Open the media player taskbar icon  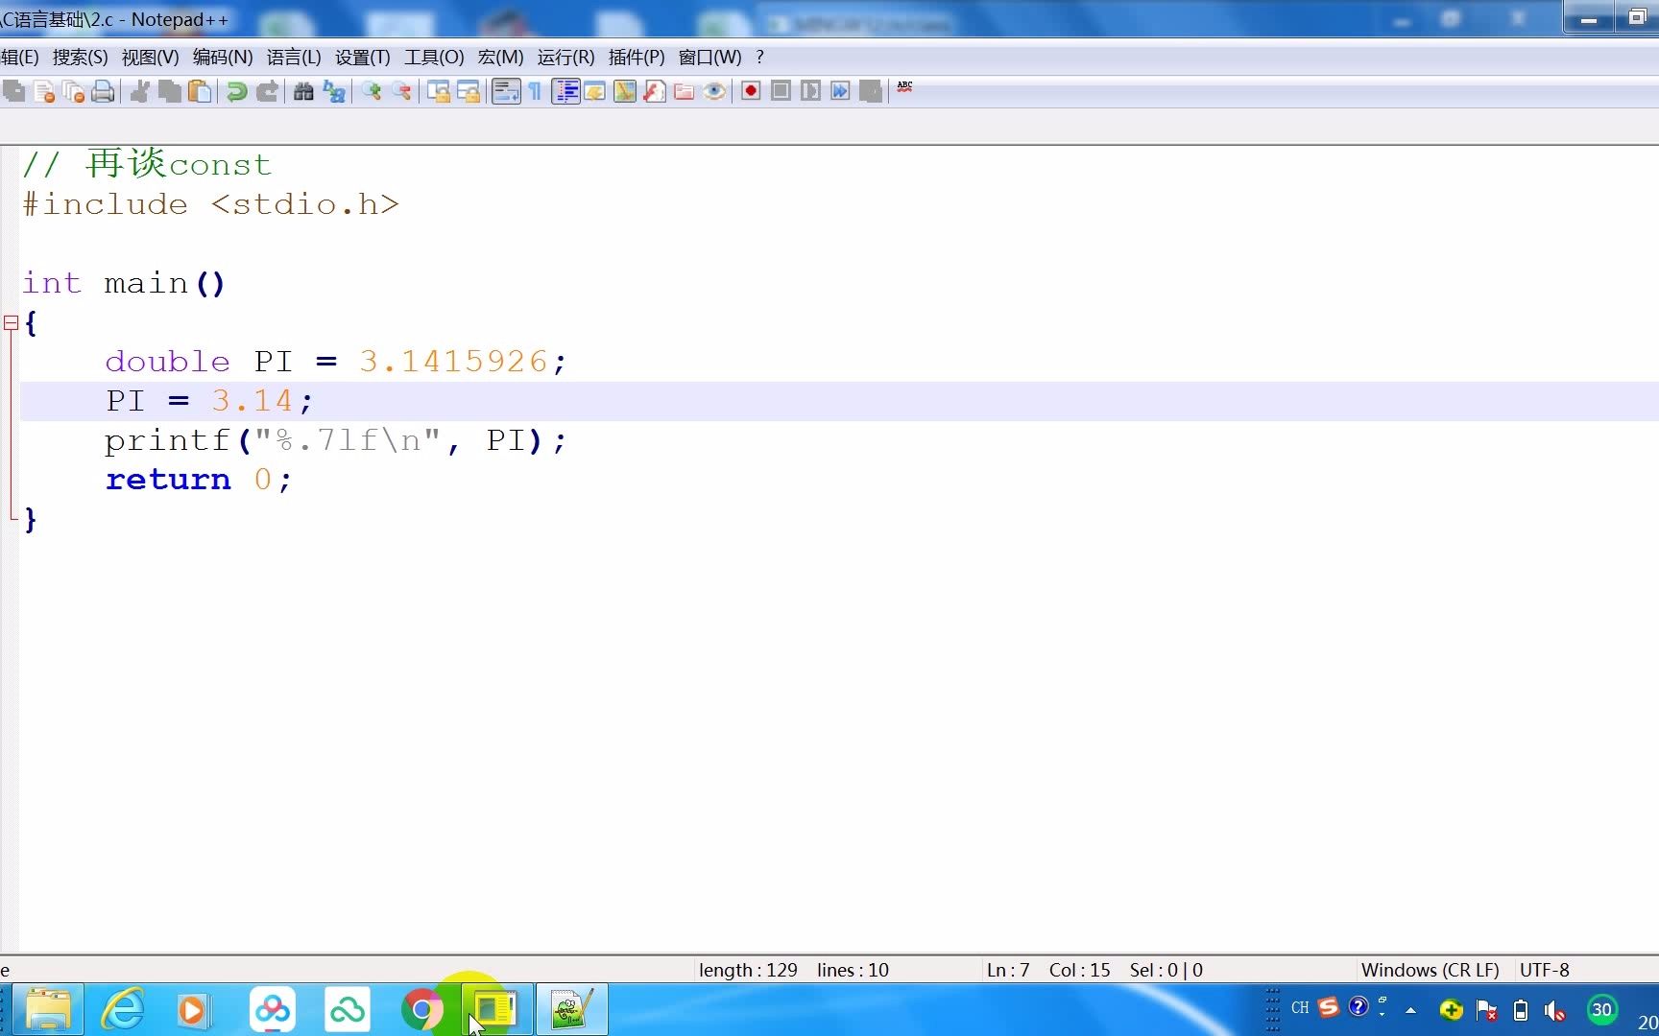pos(193,1010)
